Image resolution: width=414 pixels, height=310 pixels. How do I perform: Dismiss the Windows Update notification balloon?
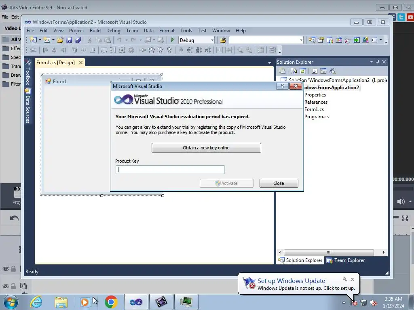[352, 279]
